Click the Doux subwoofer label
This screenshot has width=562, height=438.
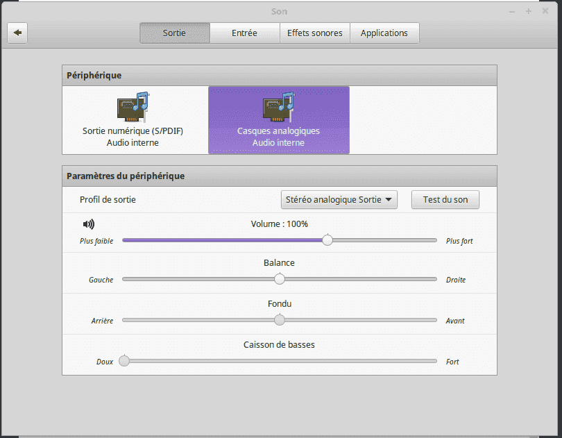105,362
